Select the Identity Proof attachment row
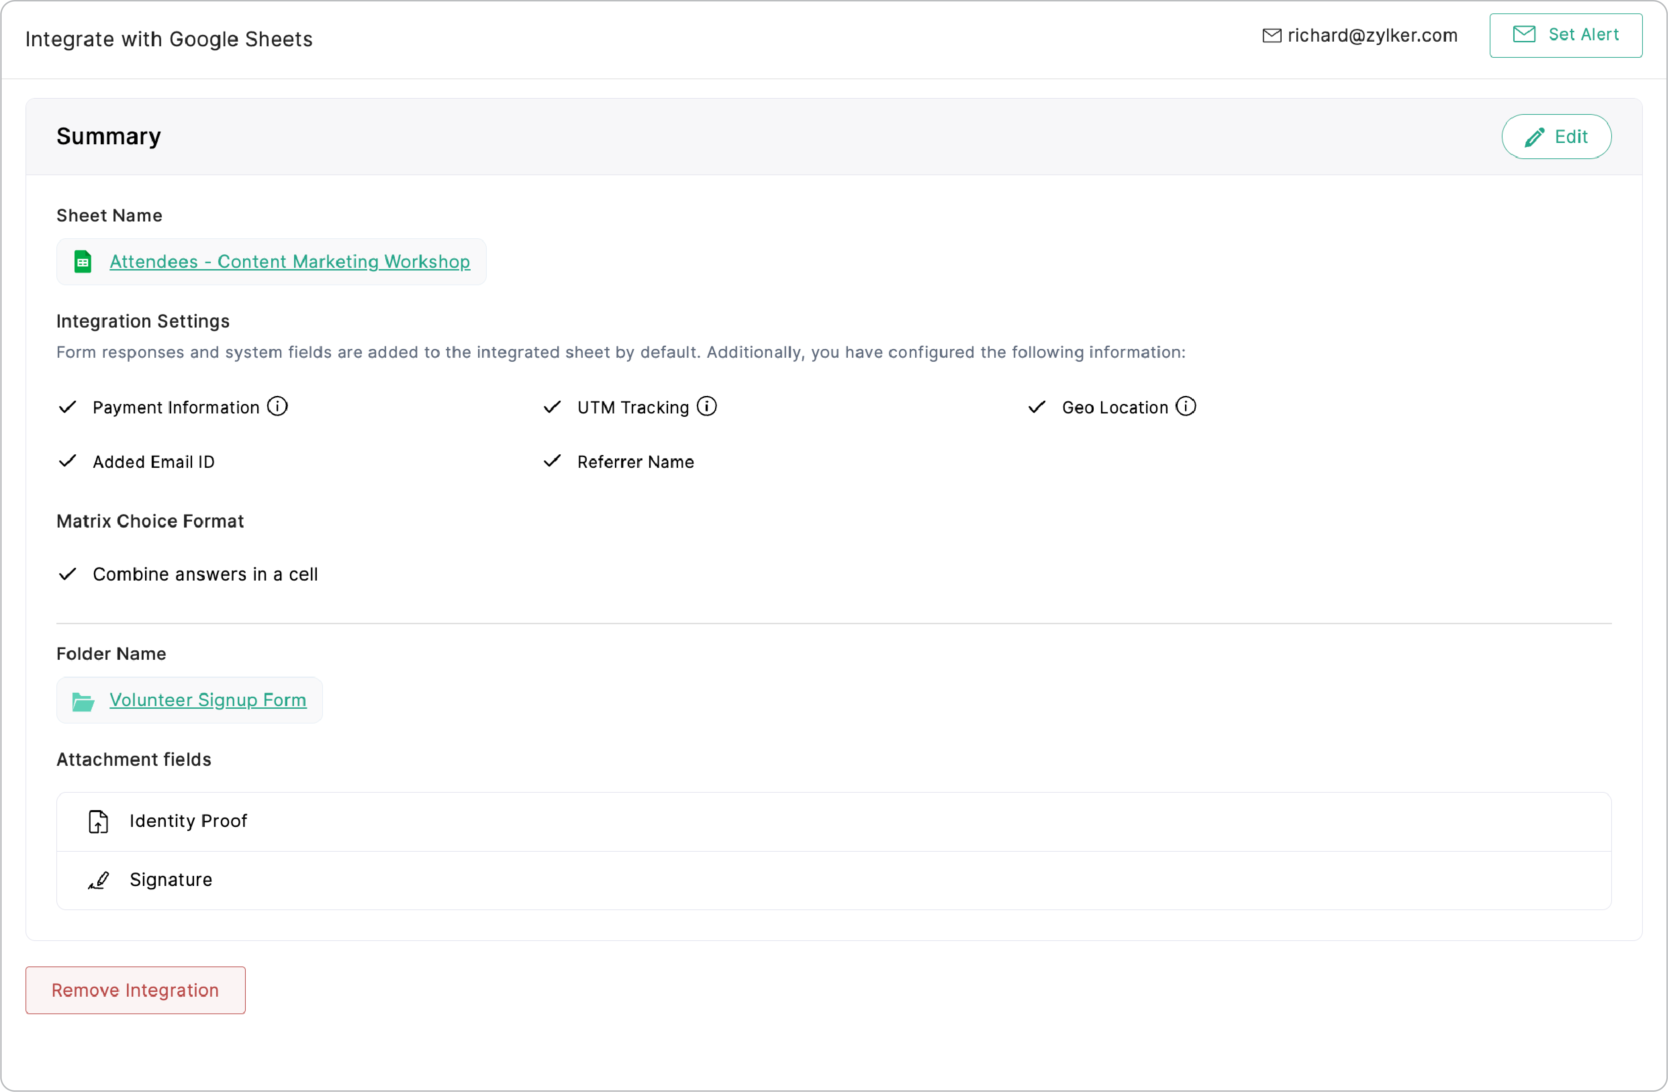 click(x=833, y=822)
